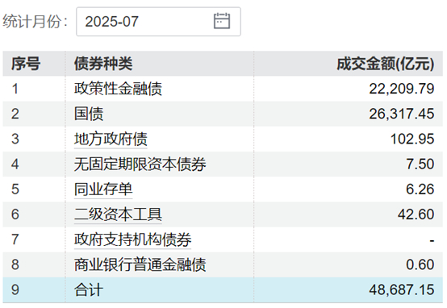Click the 统计月份 label
This screenshot has height=308, width=447.
[x=36, y=22]
